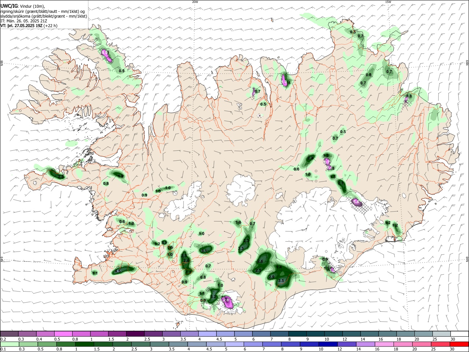Click the 0.2 label in the upper legend
The image size is (469, 352).
tap(3, 339)
